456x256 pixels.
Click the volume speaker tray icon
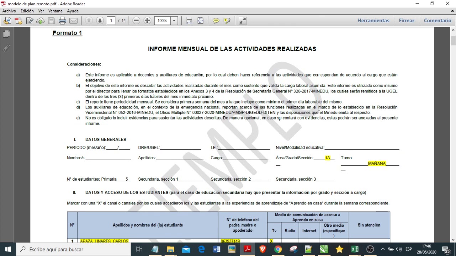click(x=399, y=249)
